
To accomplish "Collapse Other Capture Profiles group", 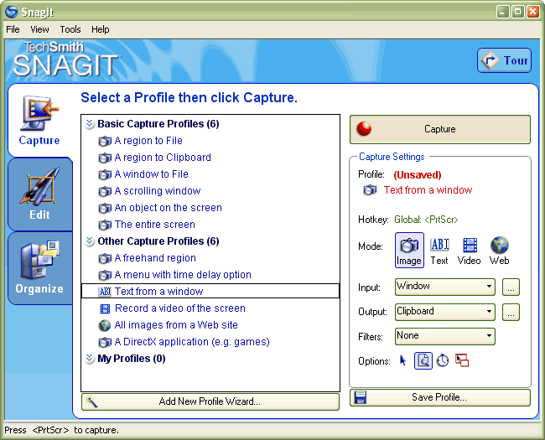I will pyautogui.click(x=90, y=241).
